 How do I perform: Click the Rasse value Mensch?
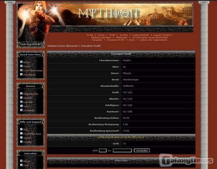(x=127, y=73)
